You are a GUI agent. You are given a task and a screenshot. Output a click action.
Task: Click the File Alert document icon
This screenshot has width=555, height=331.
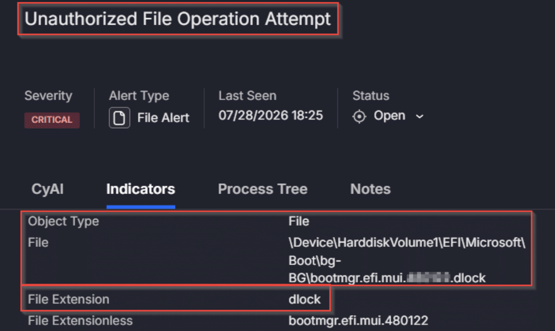[x=119, y=118]
